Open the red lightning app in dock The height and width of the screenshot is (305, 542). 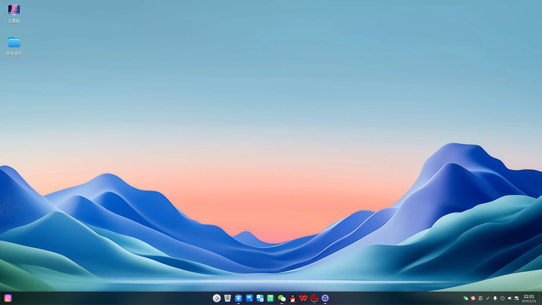(314, 298)
